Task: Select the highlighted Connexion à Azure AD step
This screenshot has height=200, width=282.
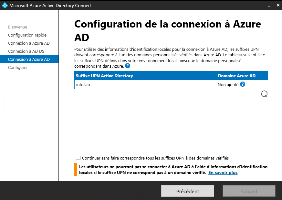Action: click(29, 59)
